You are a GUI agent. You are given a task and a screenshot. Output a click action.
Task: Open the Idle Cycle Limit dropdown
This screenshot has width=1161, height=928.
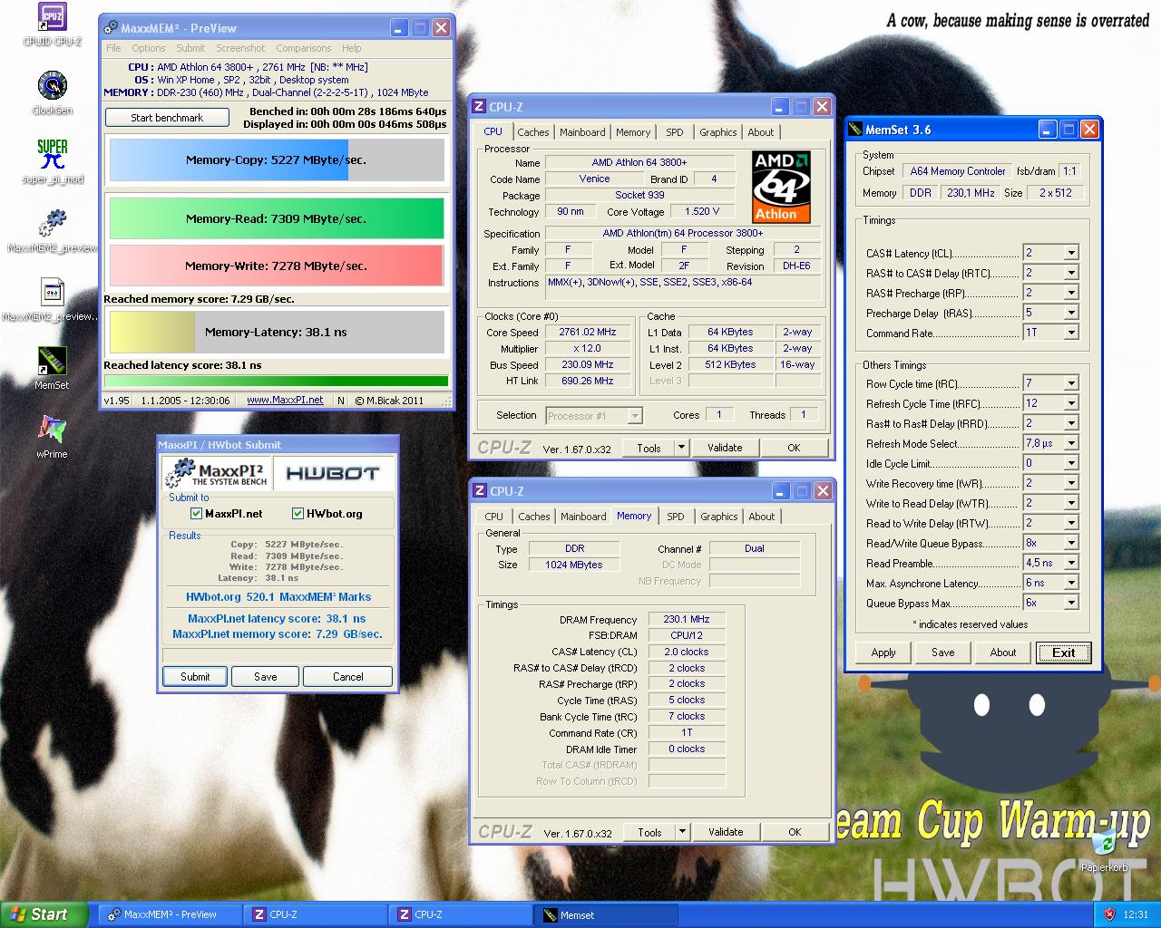(x=1071, y=463)
